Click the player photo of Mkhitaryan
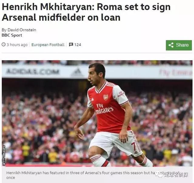The height and width of the screenshot is (183, 194). coord(97,113)
